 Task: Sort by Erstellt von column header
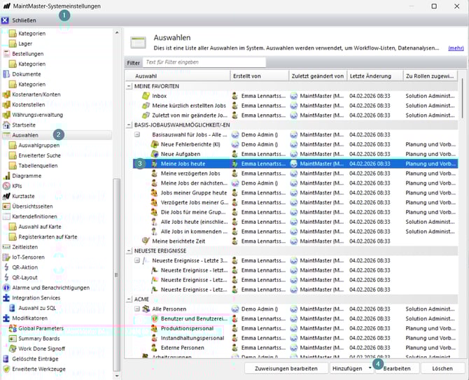click(x=259, y=76)
